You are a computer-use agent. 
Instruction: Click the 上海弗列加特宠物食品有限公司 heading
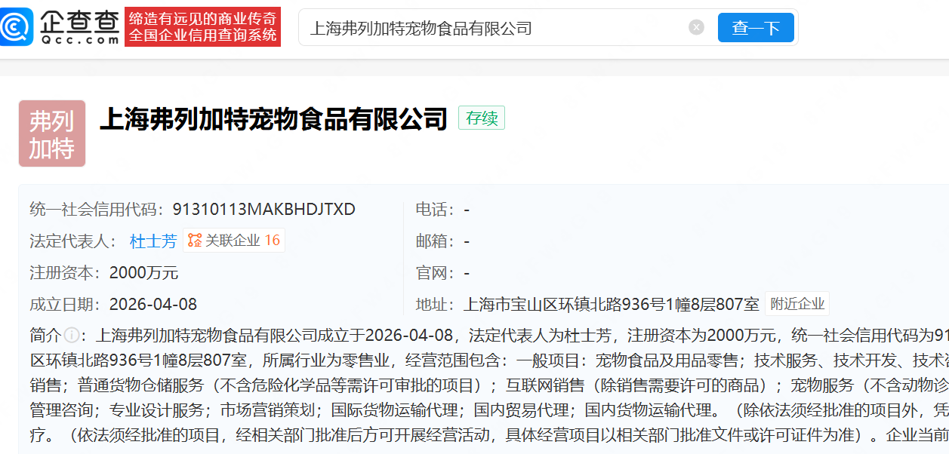[274, 119]
